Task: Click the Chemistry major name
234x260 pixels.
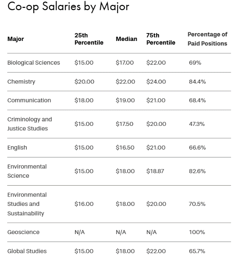Action: (21, 82)
